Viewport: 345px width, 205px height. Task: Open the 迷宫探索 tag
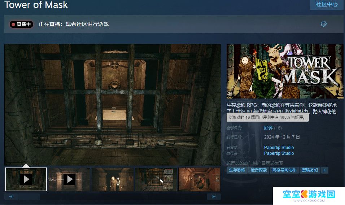tap(258, 170)
